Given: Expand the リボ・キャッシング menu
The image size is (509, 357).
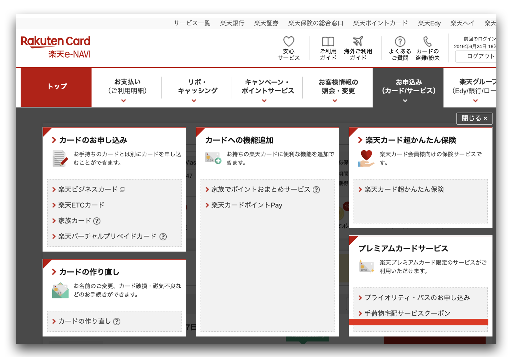Looking at the screenshot, I should (x=197, y=88).
